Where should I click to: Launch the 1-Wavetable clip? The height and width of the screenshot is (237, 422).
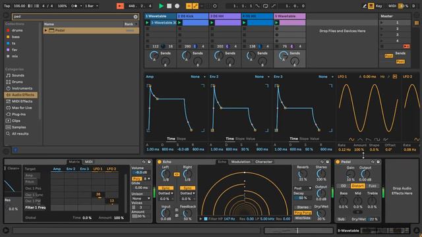(x=148, y=23)
